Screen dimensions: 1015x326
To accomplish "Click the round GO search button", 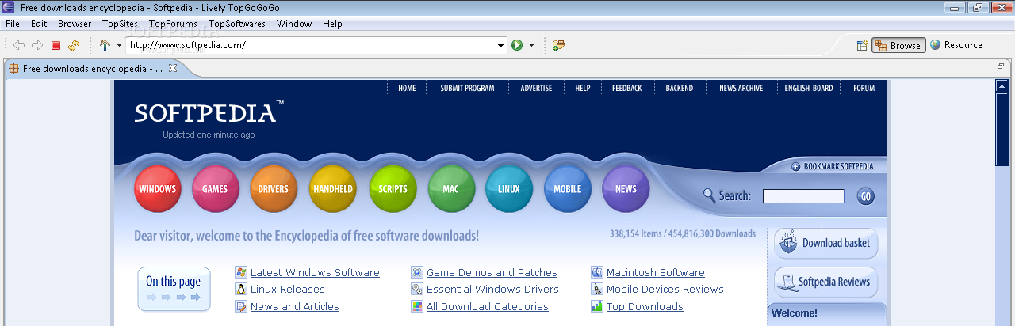I will [x=865, y=196].
